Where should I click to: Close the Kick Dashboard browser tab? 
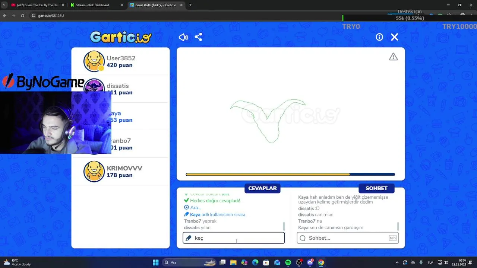[x=122, y=5]
